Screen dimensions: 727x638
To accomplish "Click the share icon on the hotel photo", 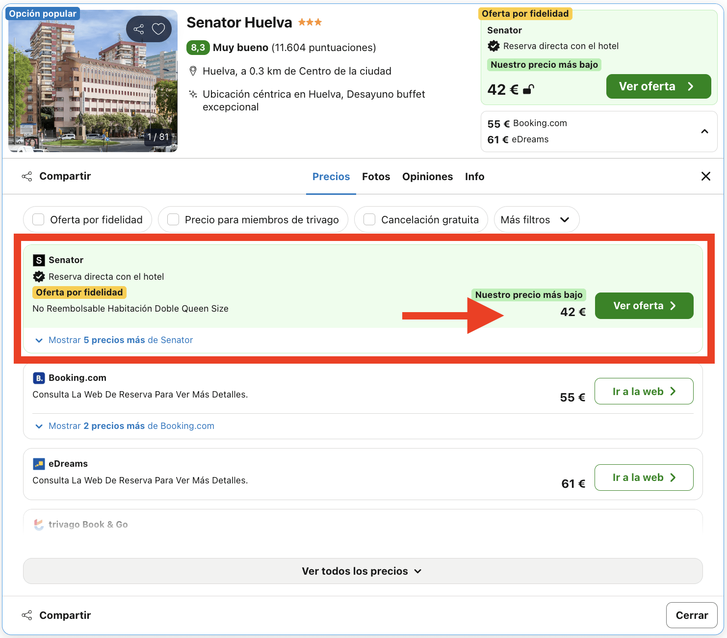I will 138,29.
